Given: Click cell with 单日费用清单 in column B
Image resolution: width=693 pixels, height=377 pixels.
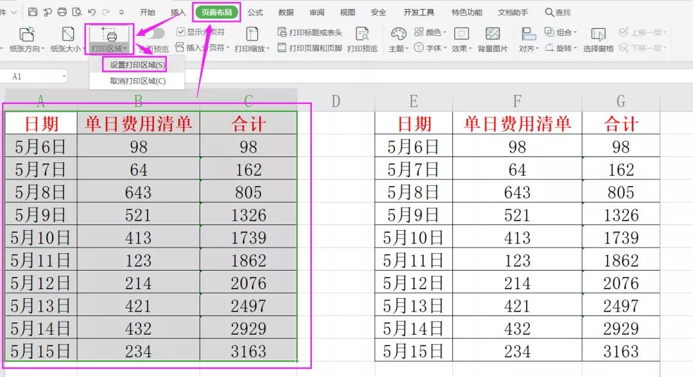Looking at the screenshot, I should point(139,123).
